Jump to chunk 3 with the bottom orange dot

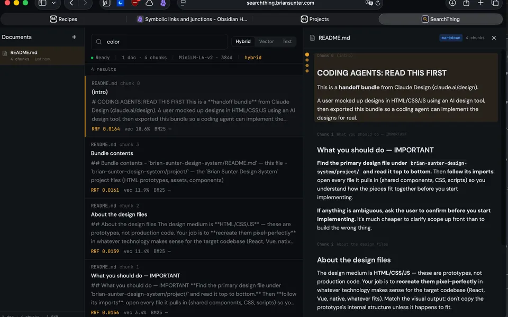[307, 71]
